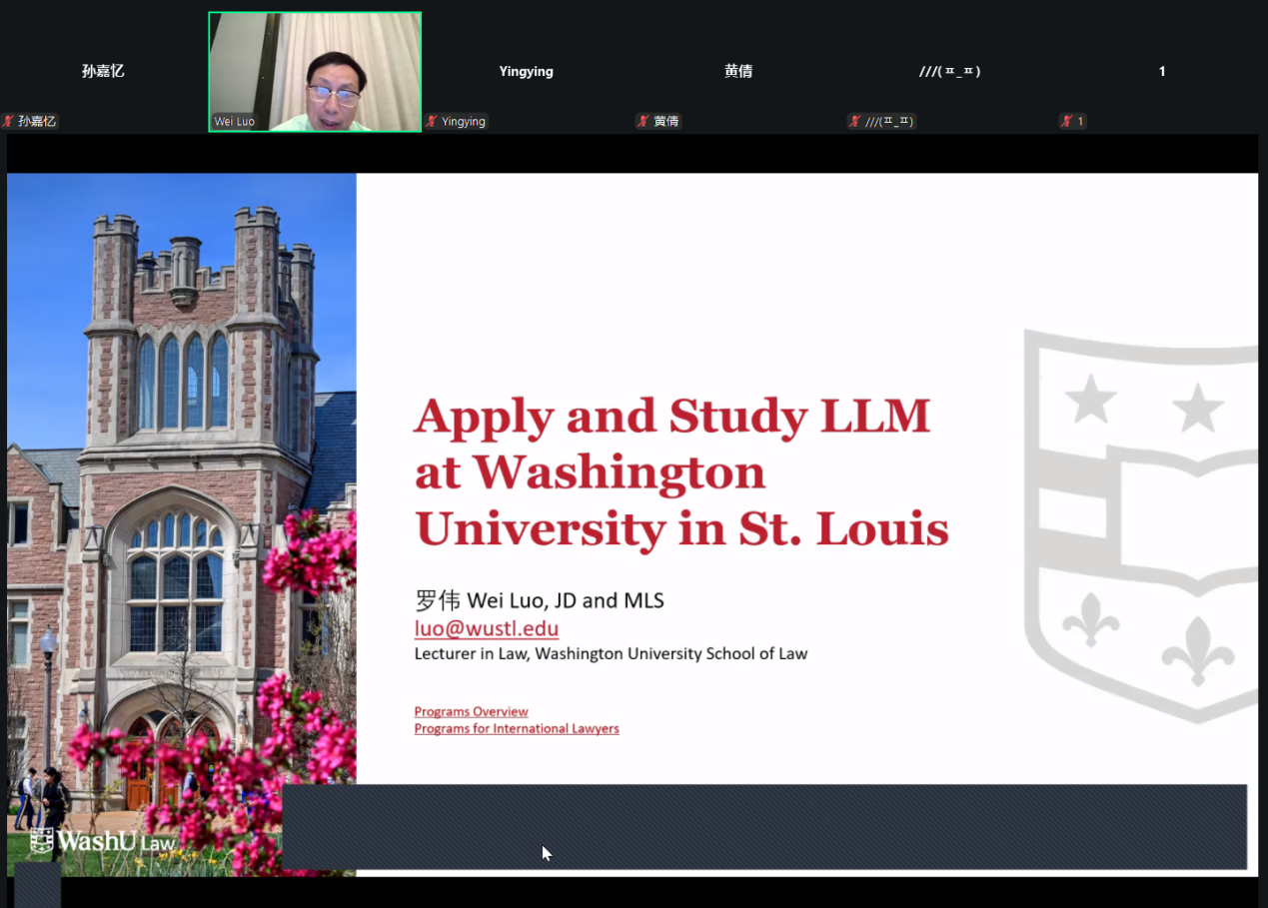Viewport: 1268px width, 908px height.
Task: Click muted mic icon for participant 1
Action: (x=1067, y=121)
